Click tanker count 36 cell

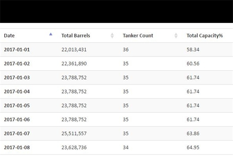(125, 50)
